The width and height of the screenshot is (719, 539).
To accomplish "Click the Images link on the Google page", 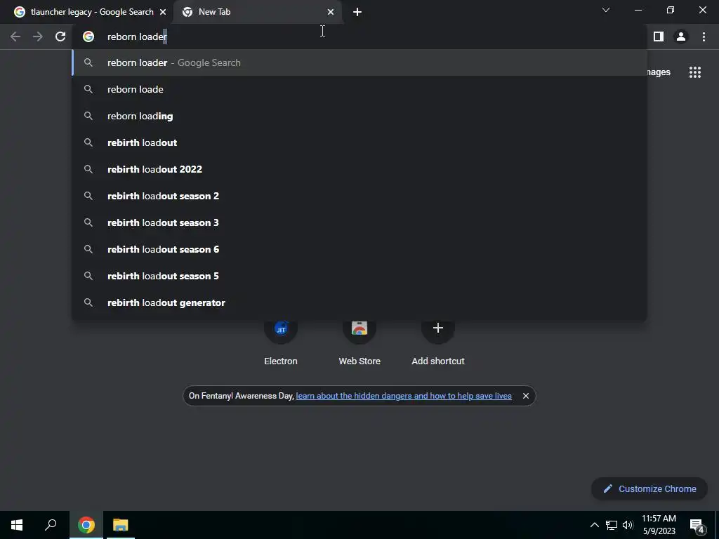I will click(659, 72).
